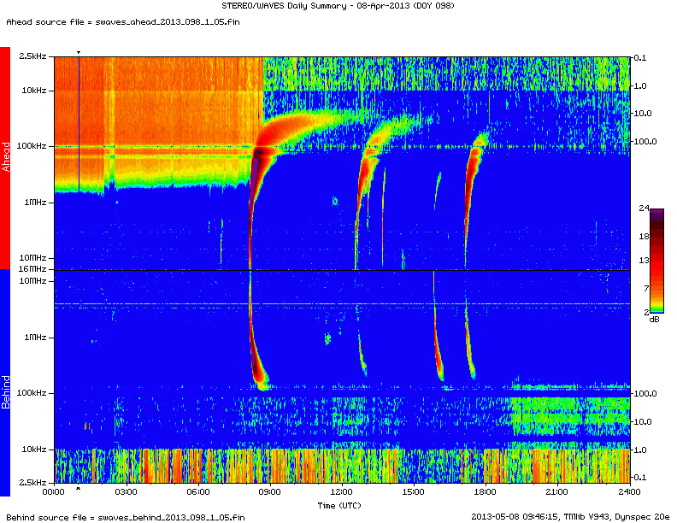This screenshot has width=677, height=523.
Task: Select the red Ahead sidebar label
Action: pyautogui.click(x=5, y=158)
